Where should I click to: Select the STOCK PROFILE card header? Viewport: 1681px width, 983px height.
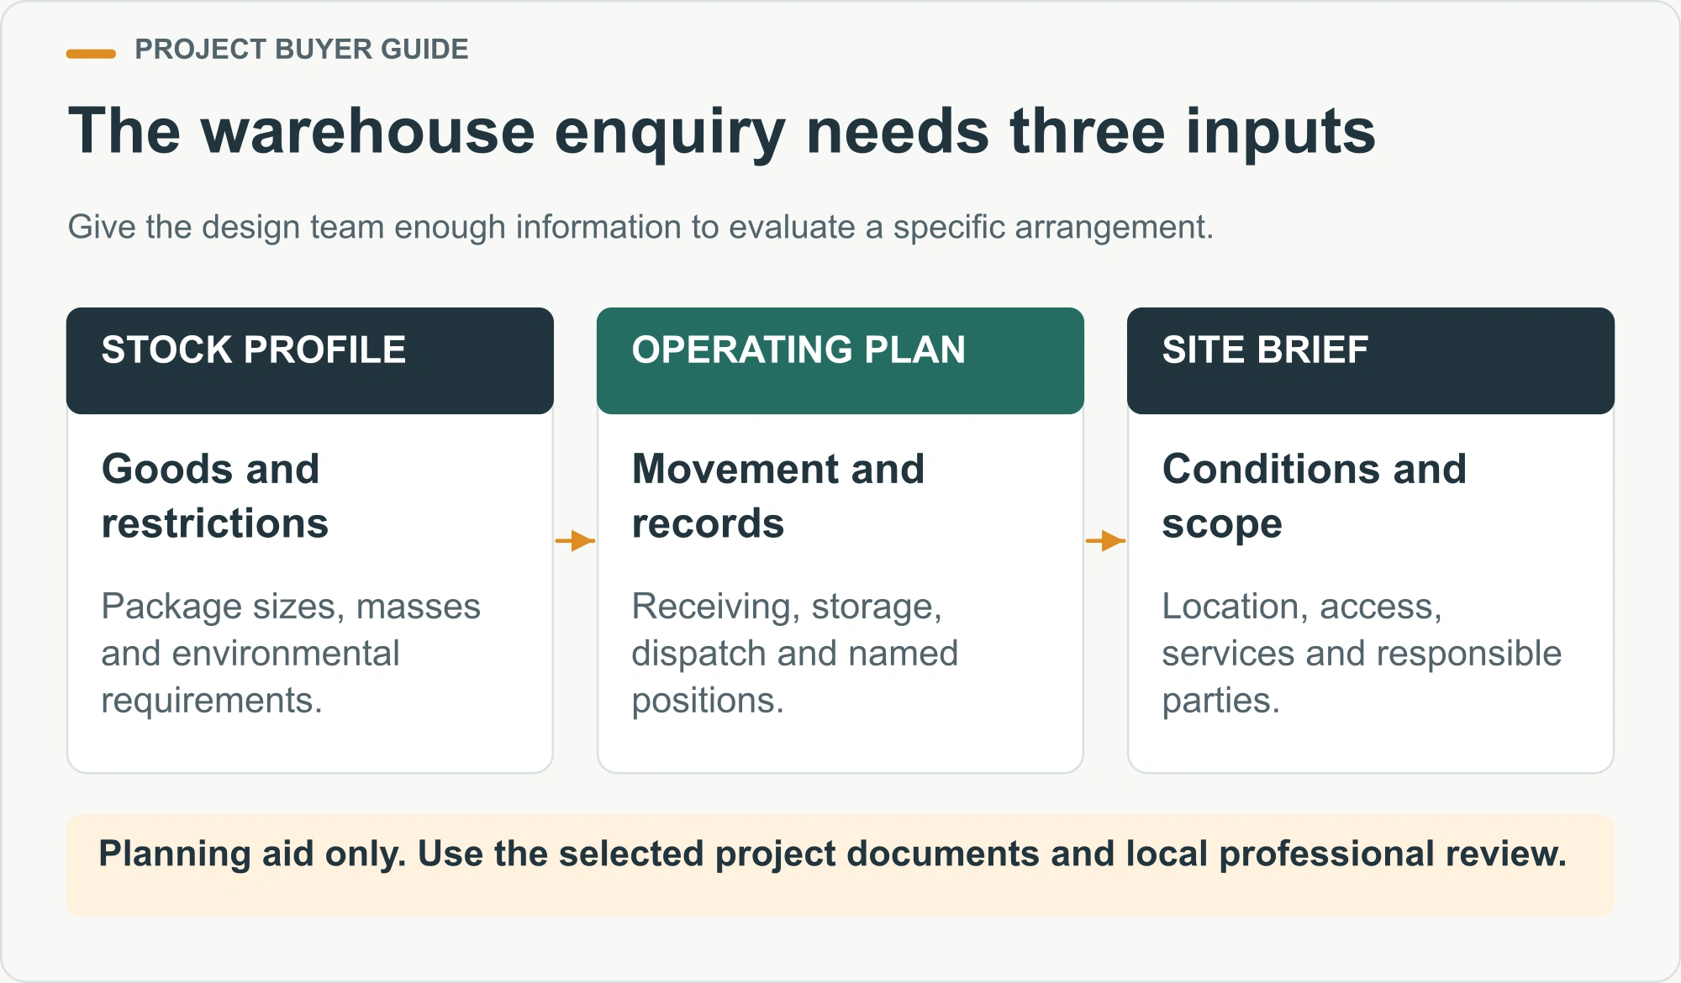[310, 360]
